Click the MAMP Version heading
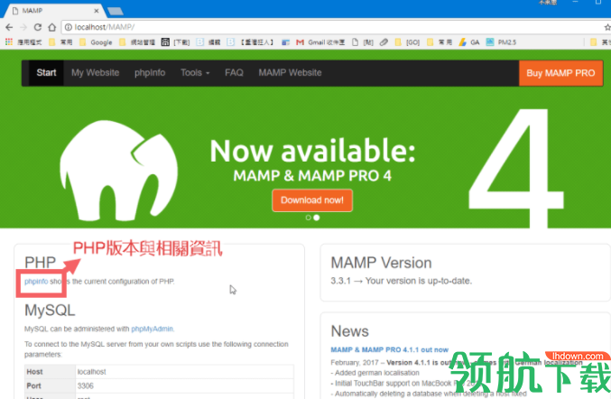 [381, 263]
